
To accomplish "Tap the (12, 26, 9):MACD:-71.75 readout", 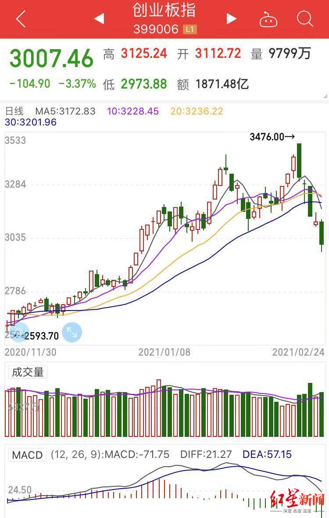I will pyautogui.click(x=110, y=454).
